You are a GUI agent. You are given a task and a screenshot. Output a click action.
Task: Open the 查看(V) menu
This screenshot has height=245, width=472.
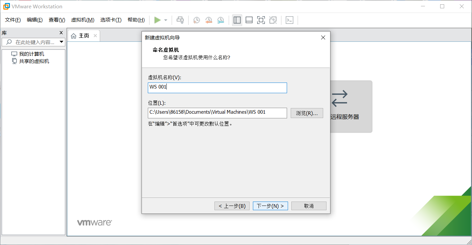[57, 20]
